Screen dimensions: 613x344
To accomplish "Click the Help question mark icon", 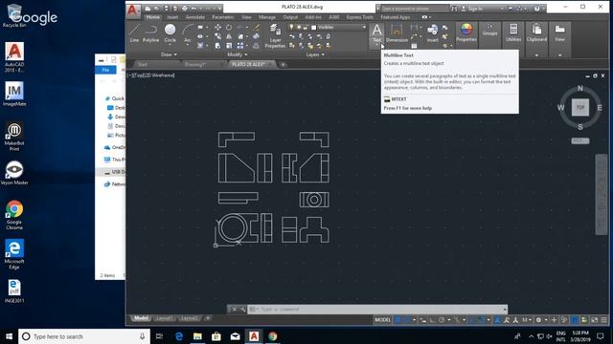I will [536, 9].
